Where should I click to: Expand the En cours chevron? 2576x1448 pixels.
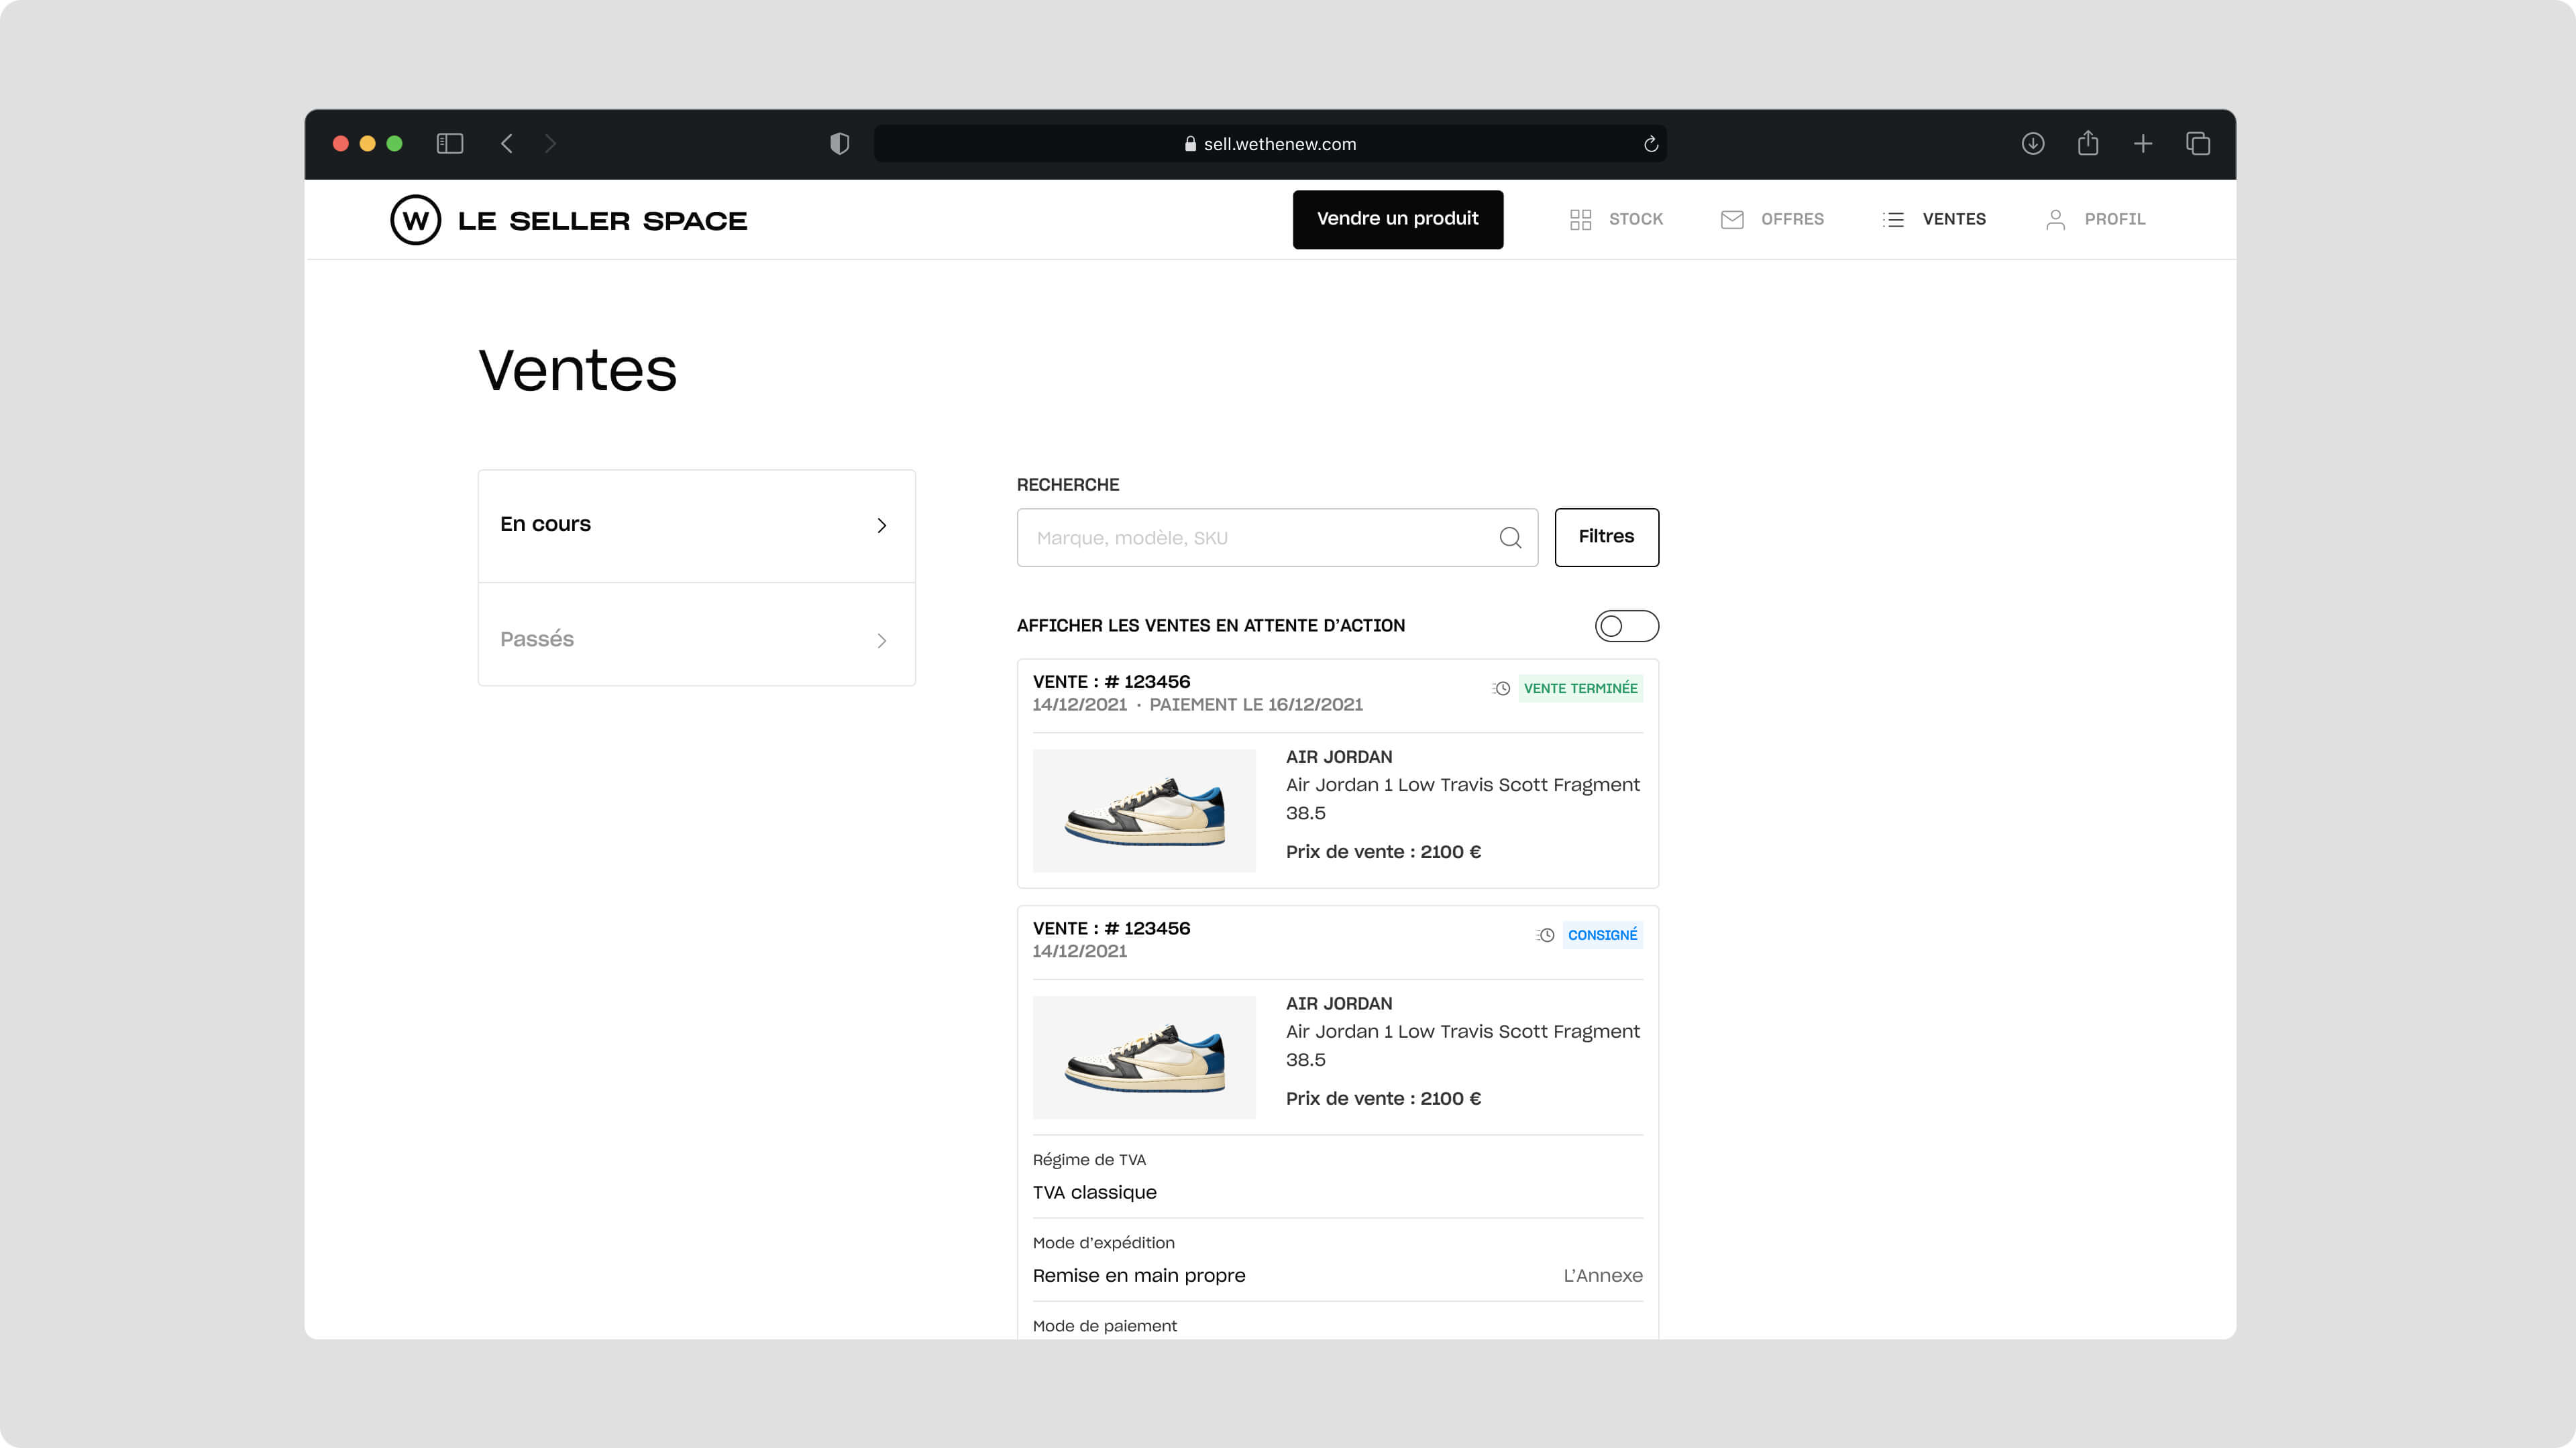pyautogui.click(x=881, y=526)
